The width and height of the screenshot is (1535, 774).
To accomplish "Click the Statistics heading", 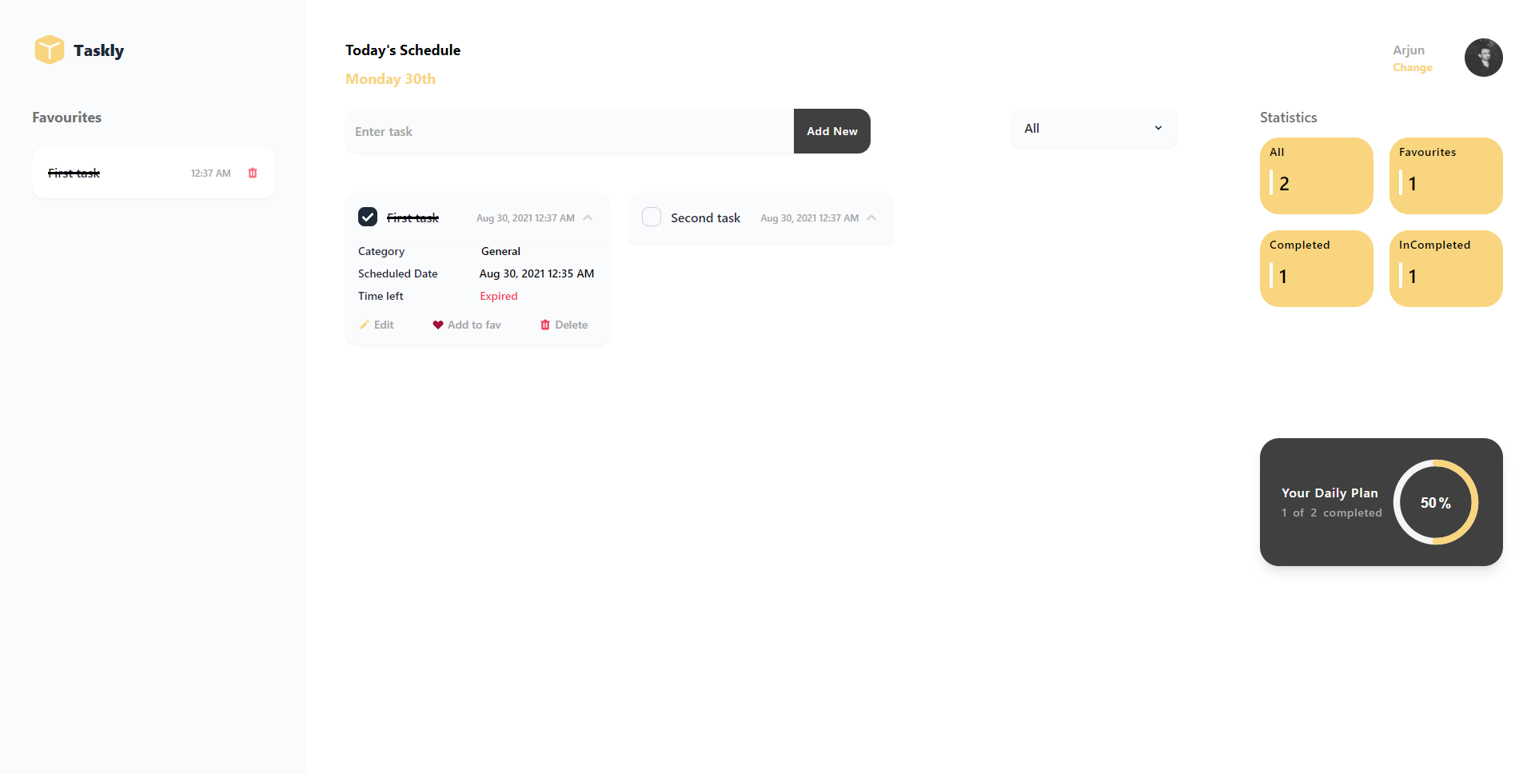I will click(x=1289, y=118).
